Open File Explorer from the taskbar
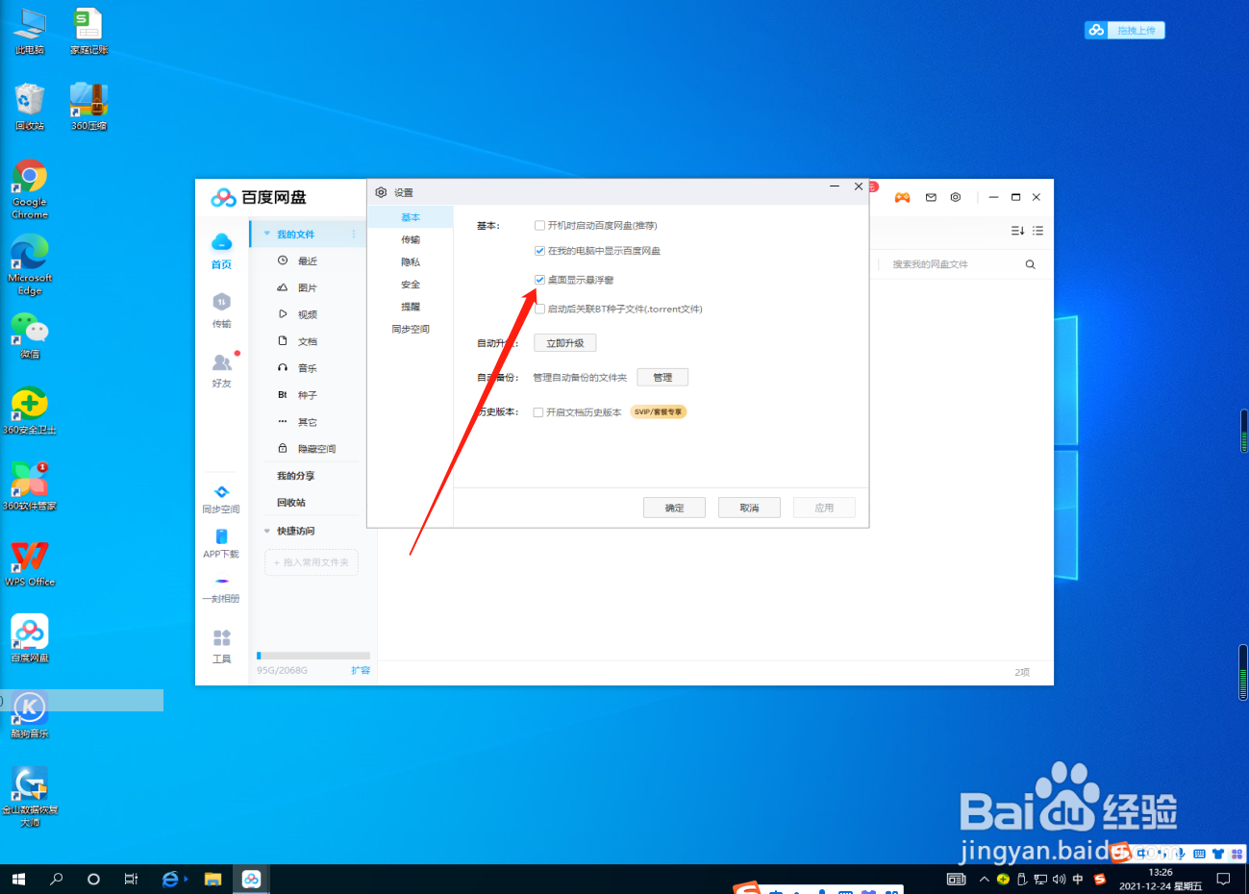The width and height of the screenshot is (1249, 894). 213,879
